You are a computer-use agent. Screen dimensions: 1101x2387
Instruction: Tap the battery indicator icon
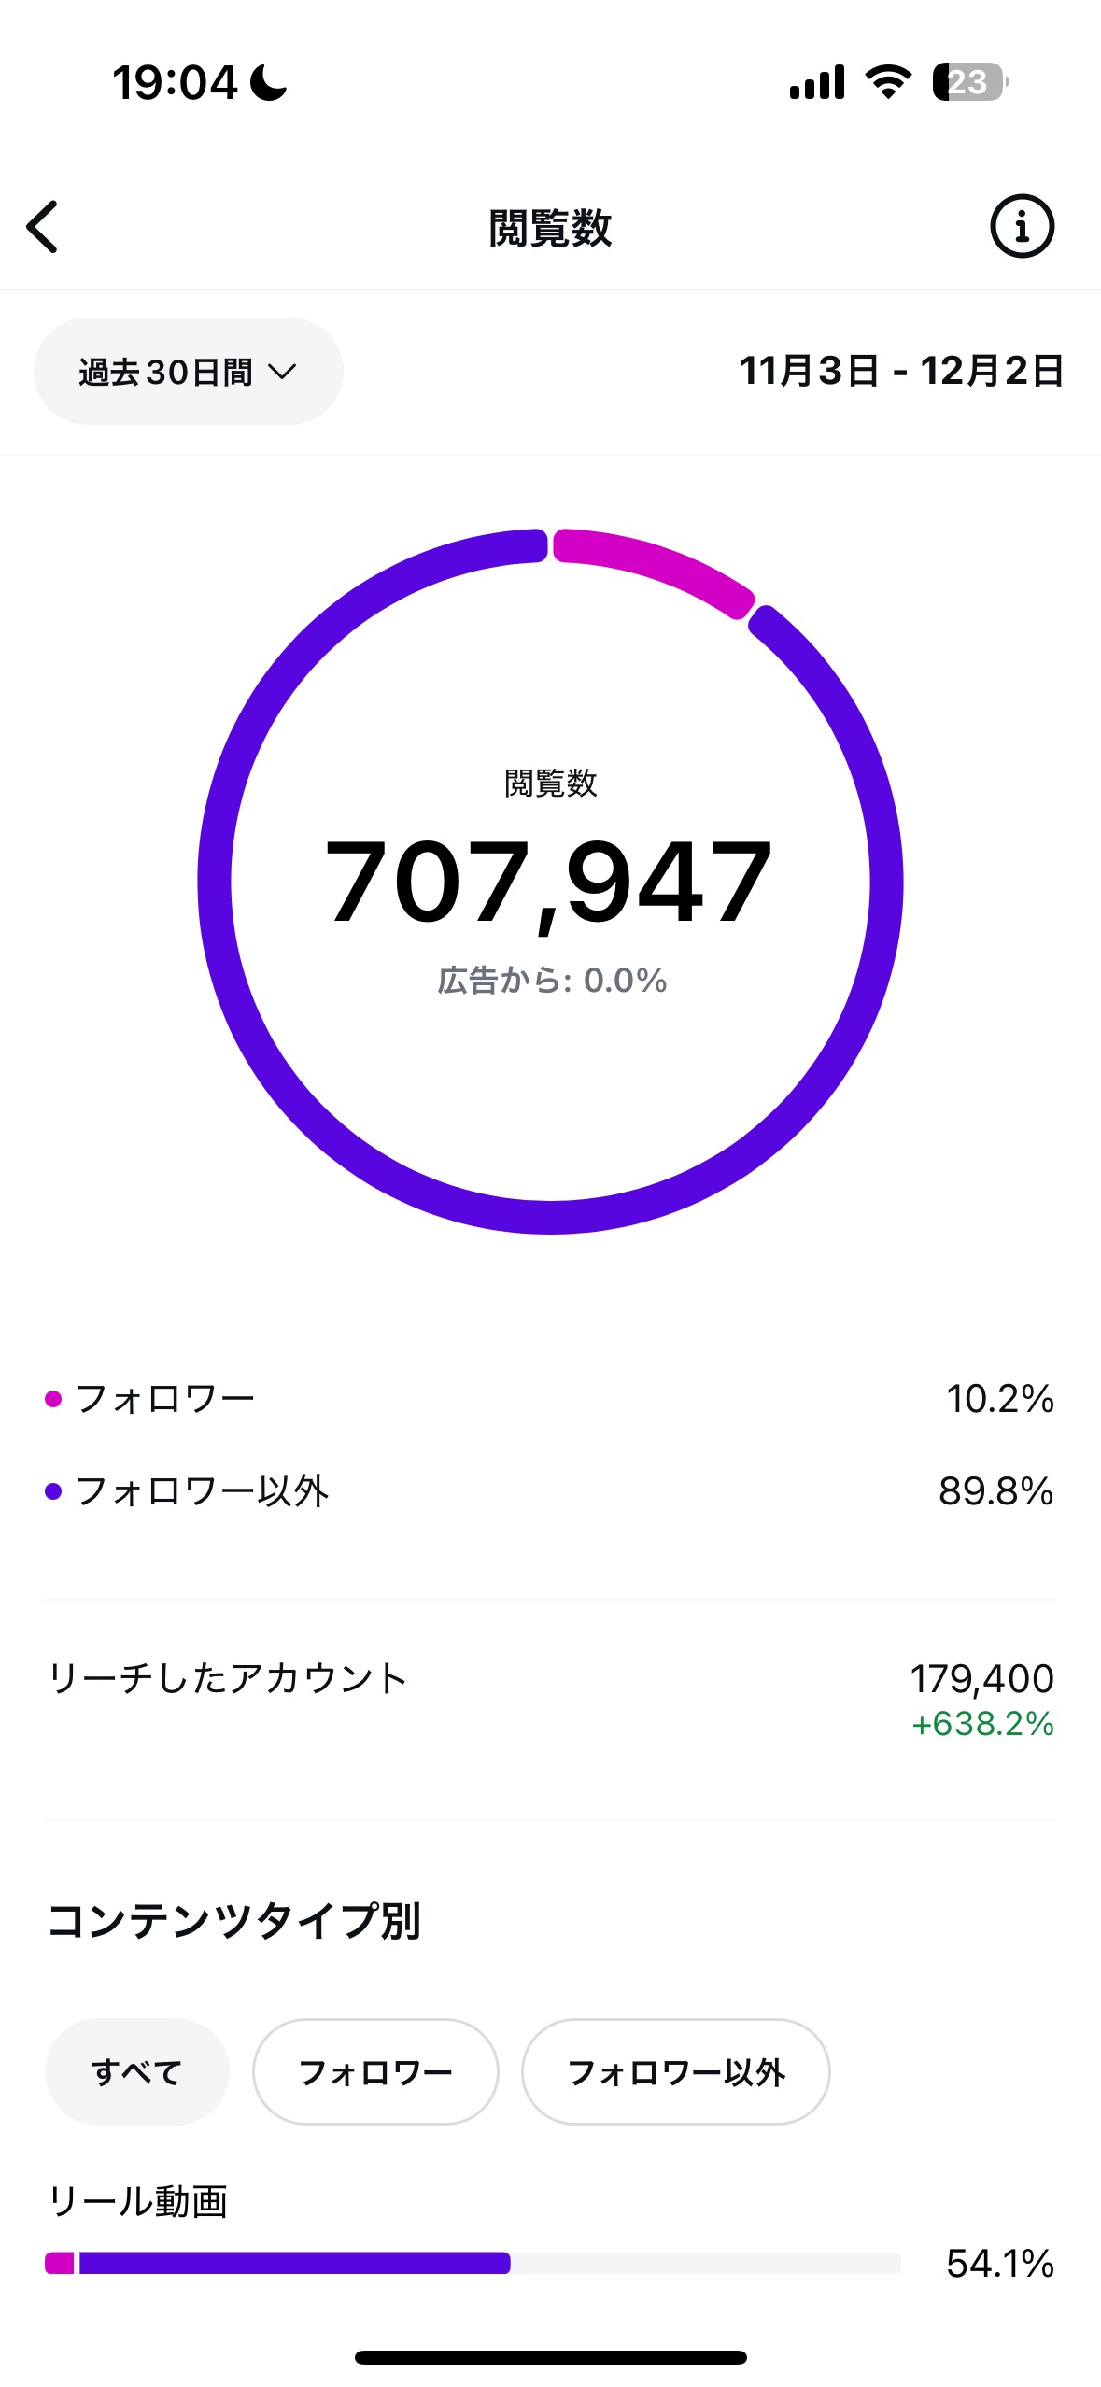coord(970,82)
